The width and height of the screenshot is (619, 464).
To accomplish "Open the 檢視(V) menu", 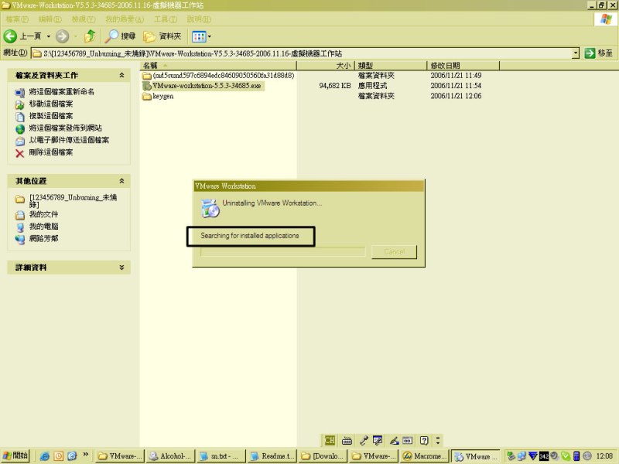I will (84, 19).
